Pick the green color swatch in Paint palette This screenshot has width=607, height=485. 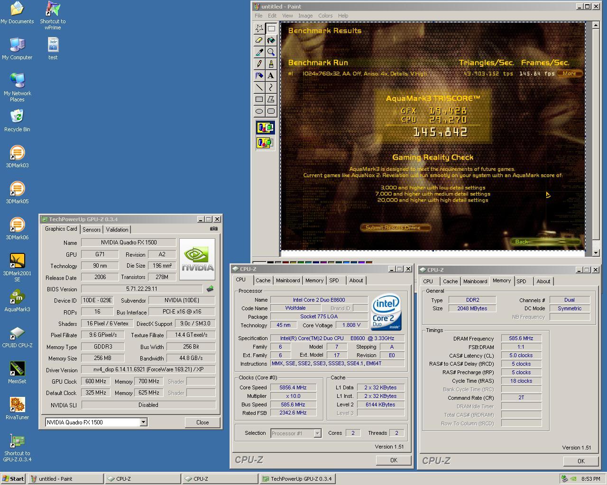(300, 262)
